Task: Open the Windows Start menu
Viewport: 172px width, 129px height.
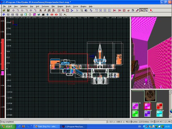Action: pos(8,127)
